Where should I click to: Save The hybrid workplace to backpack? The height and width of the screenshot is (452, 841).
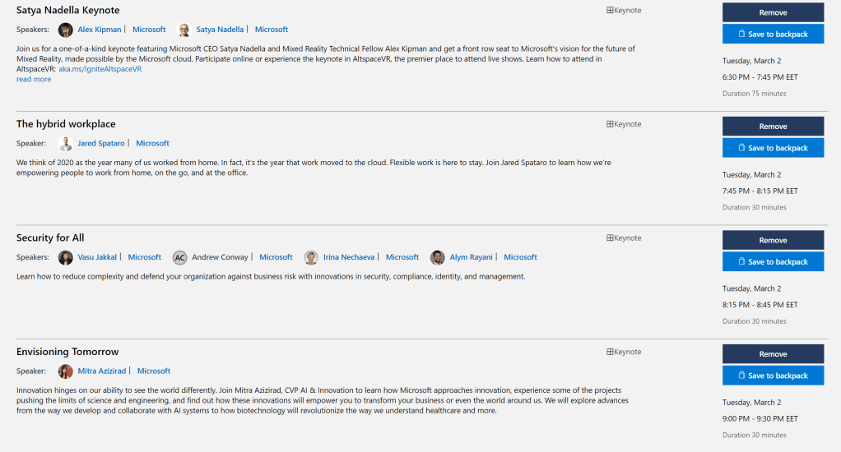point(773,148)
